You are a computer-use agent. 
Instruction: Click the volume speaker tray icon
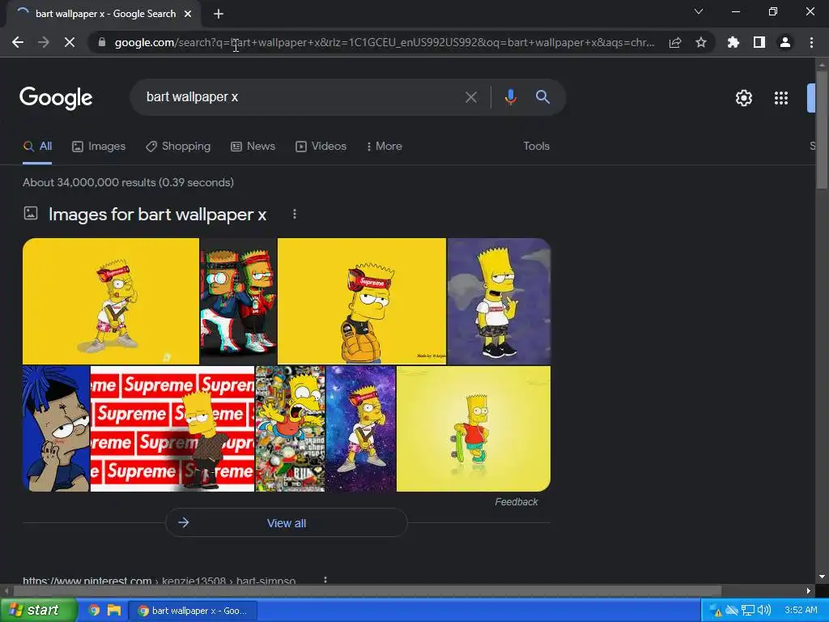coord(764,611)
